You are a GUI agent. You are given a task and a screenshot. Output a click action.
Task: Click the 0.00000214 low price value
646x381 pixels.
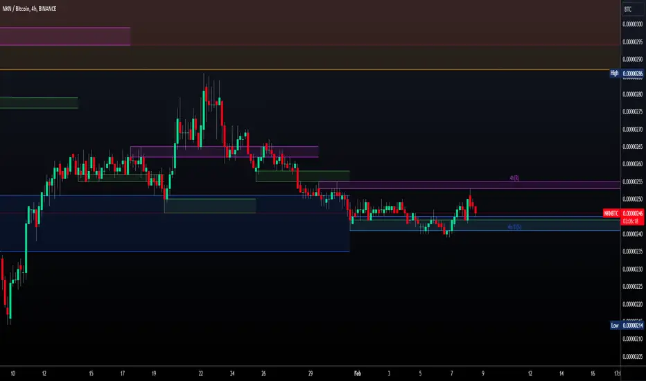tap(632, 326)
